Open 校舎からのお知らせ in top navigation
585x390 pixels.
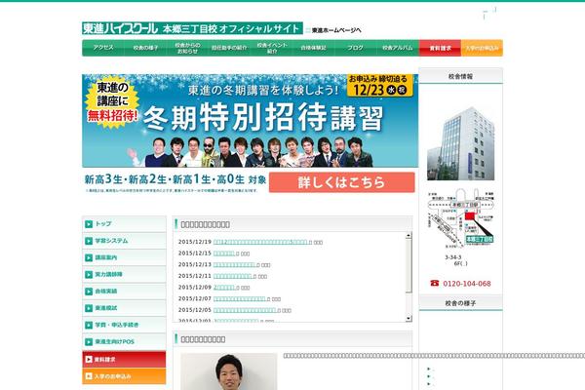point(187,48)
